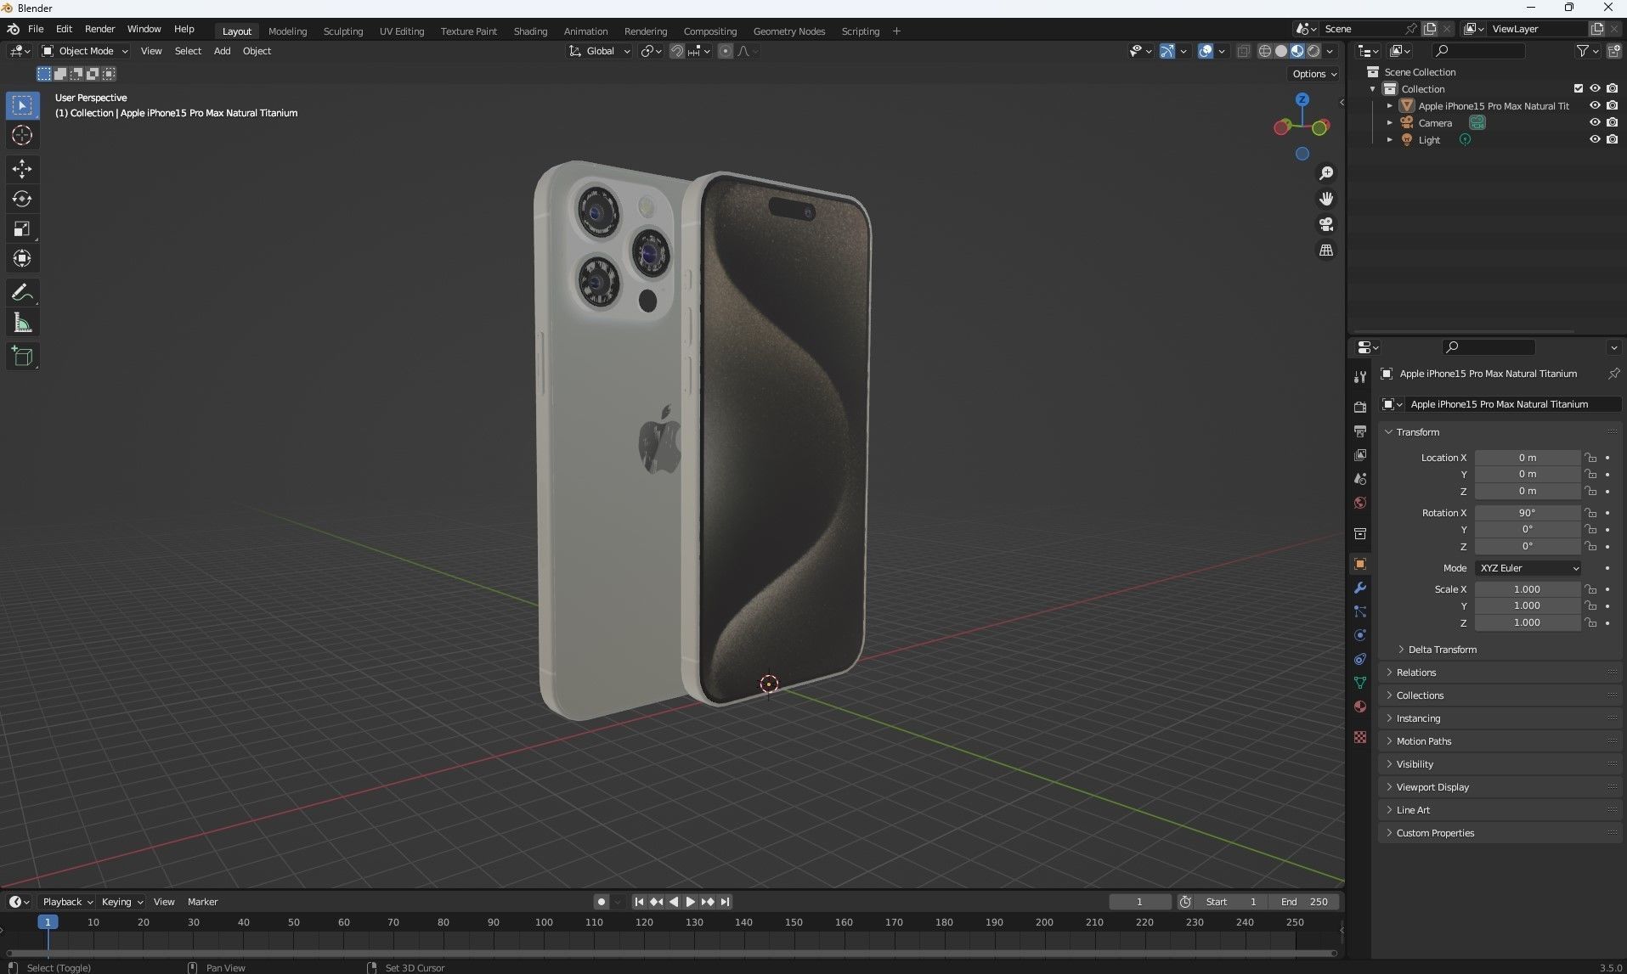
Task: Lock Rotation X property
Action: tap(1590, 513)
